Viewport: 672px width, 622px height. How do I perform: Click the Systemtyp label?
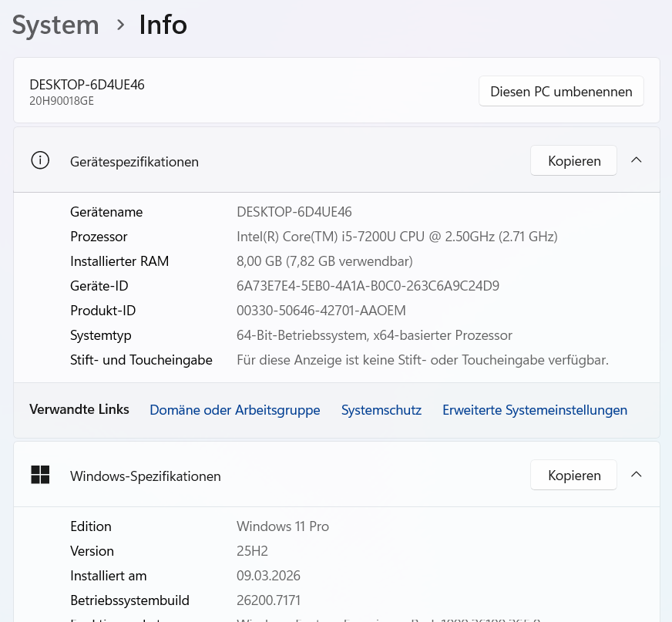(x=101, y=335)
